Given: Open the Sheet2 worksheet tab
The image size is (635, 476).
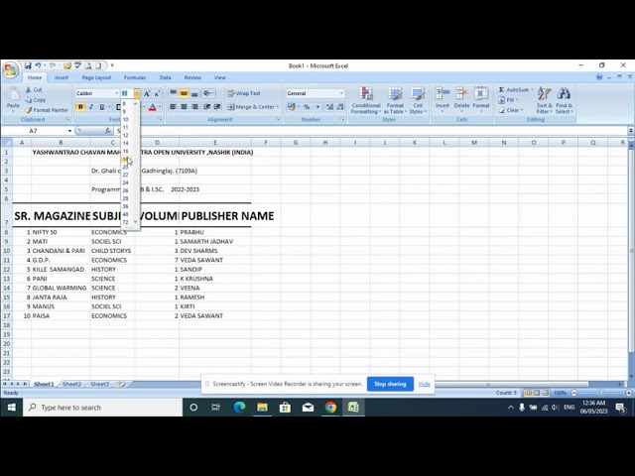Looking at the screenshot, I should (71, 384).
